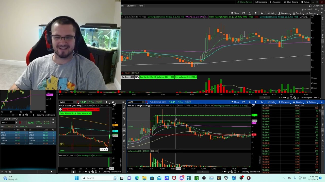This screenshot has width=325, height=182.
Task: Open Style menu on top chart
Action: [271, 13]
